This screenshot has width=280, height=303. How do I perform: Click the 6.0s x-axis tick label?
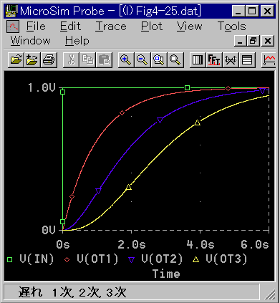coord(255,244)
